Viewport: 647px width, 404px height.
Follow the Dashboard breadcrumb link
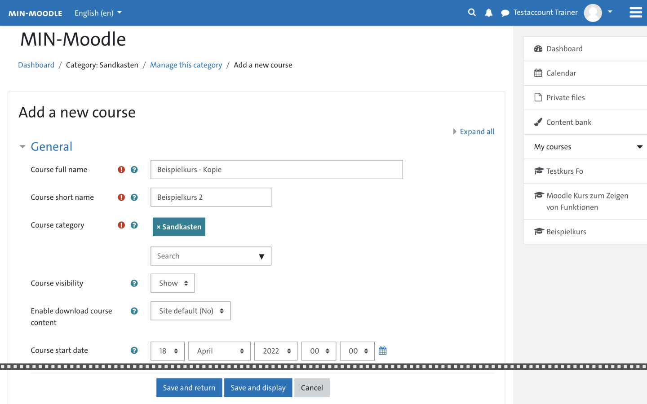[36, 65]
